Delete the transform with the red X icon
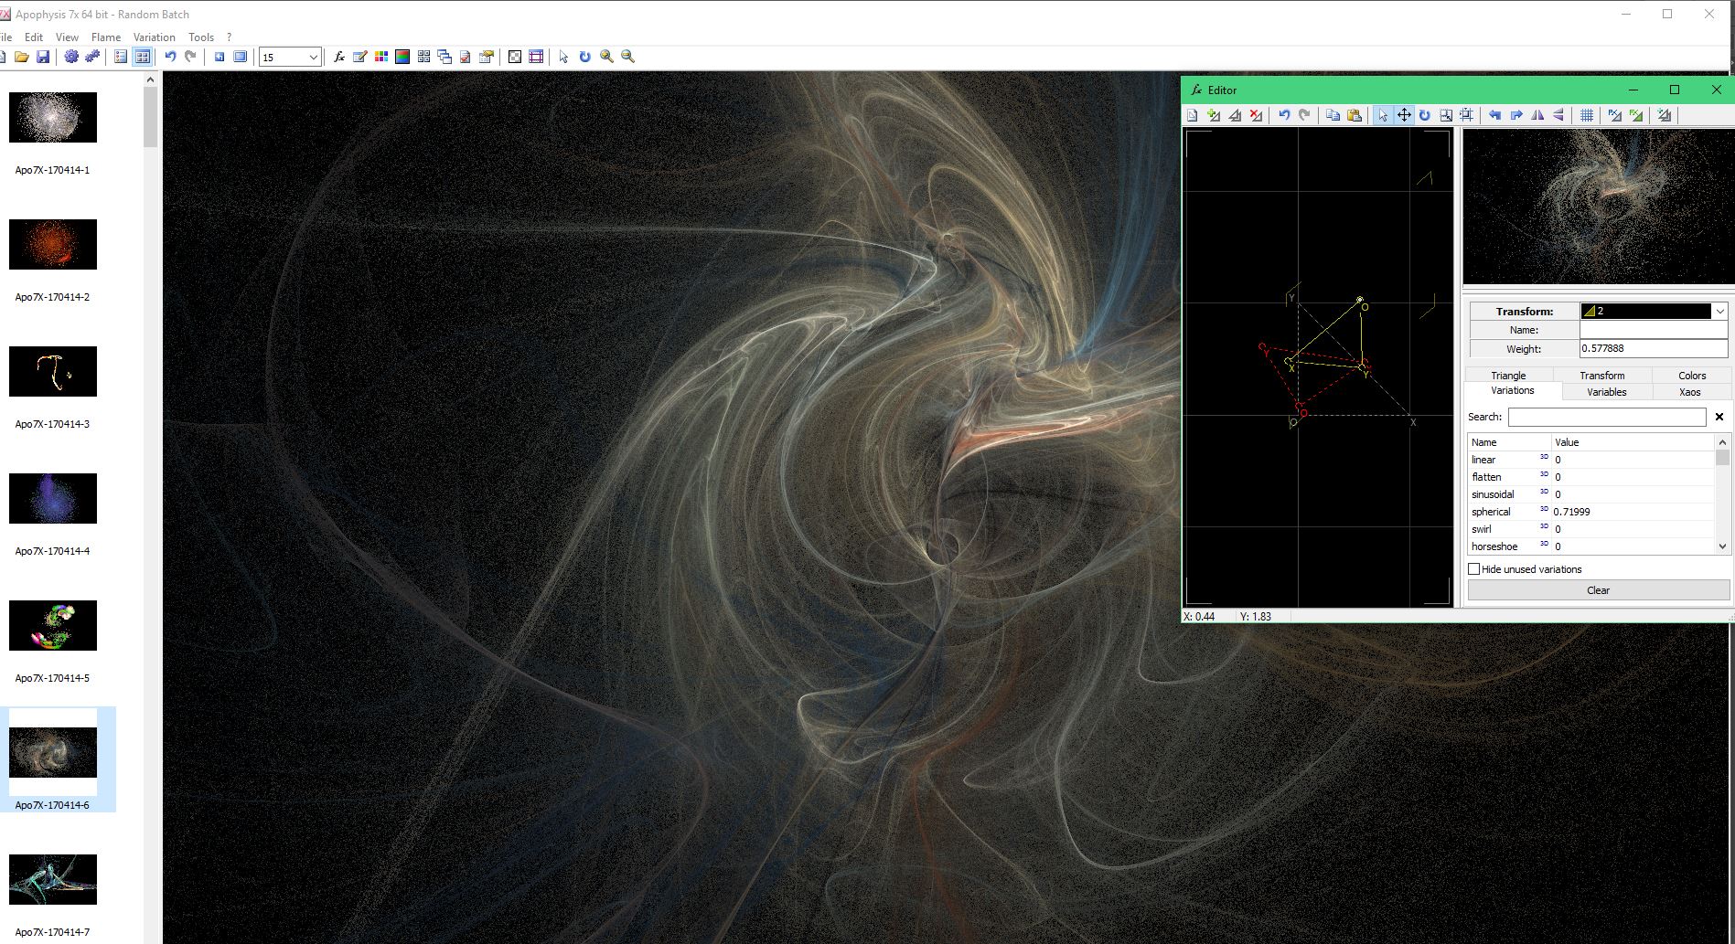This screenshot has height=944, width=1735. tap(1257, 115)
